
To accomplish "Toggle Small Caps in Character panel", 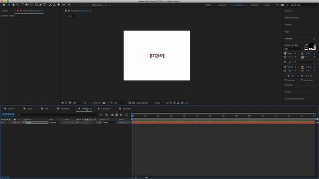I will pos(302,76).
